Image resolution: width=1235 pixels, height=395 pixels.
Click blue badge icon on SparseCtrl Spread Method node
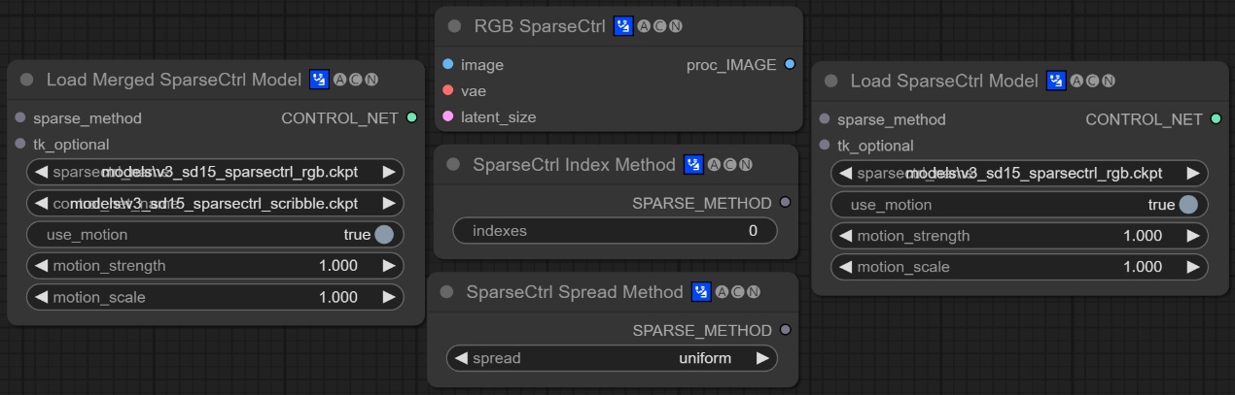tap(701, 292)
